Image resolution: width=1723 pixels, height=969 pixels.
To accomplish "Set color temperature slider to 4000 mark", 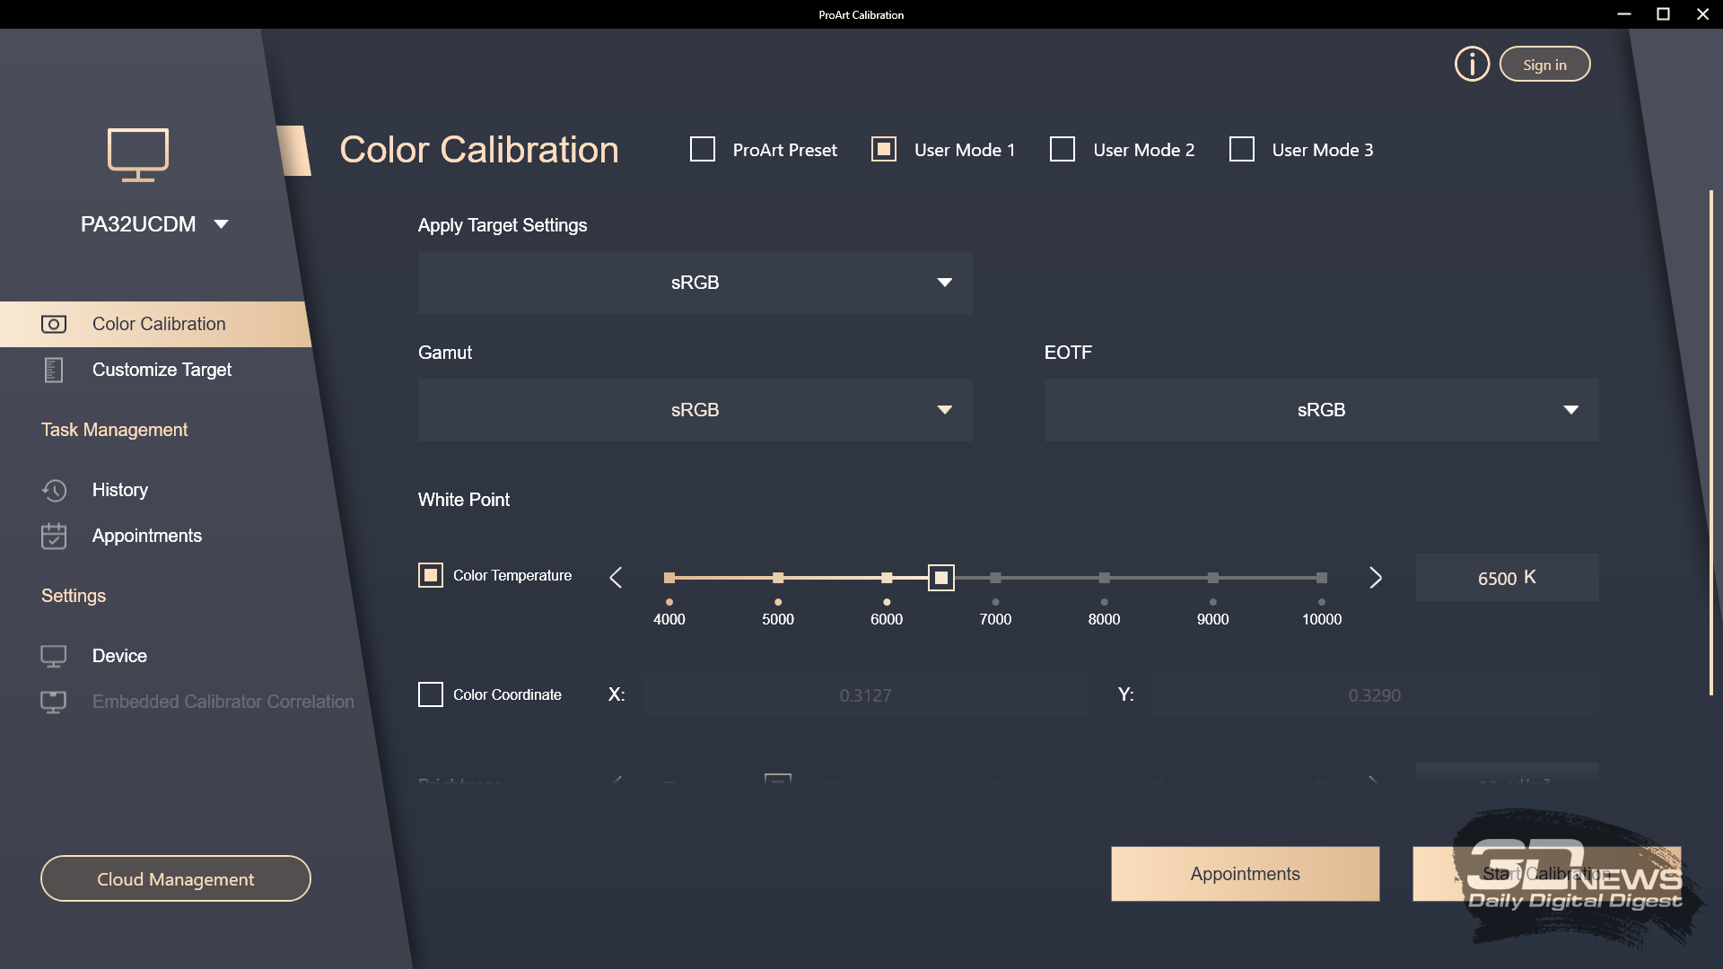I will coord(669,578).
